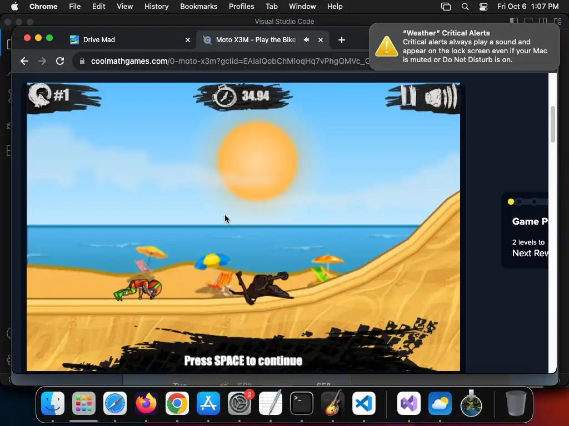Image resolution: width=569 pixels, height=426 pixels.
Task: Open System Settings from the Dock
Action: [239, 403]
